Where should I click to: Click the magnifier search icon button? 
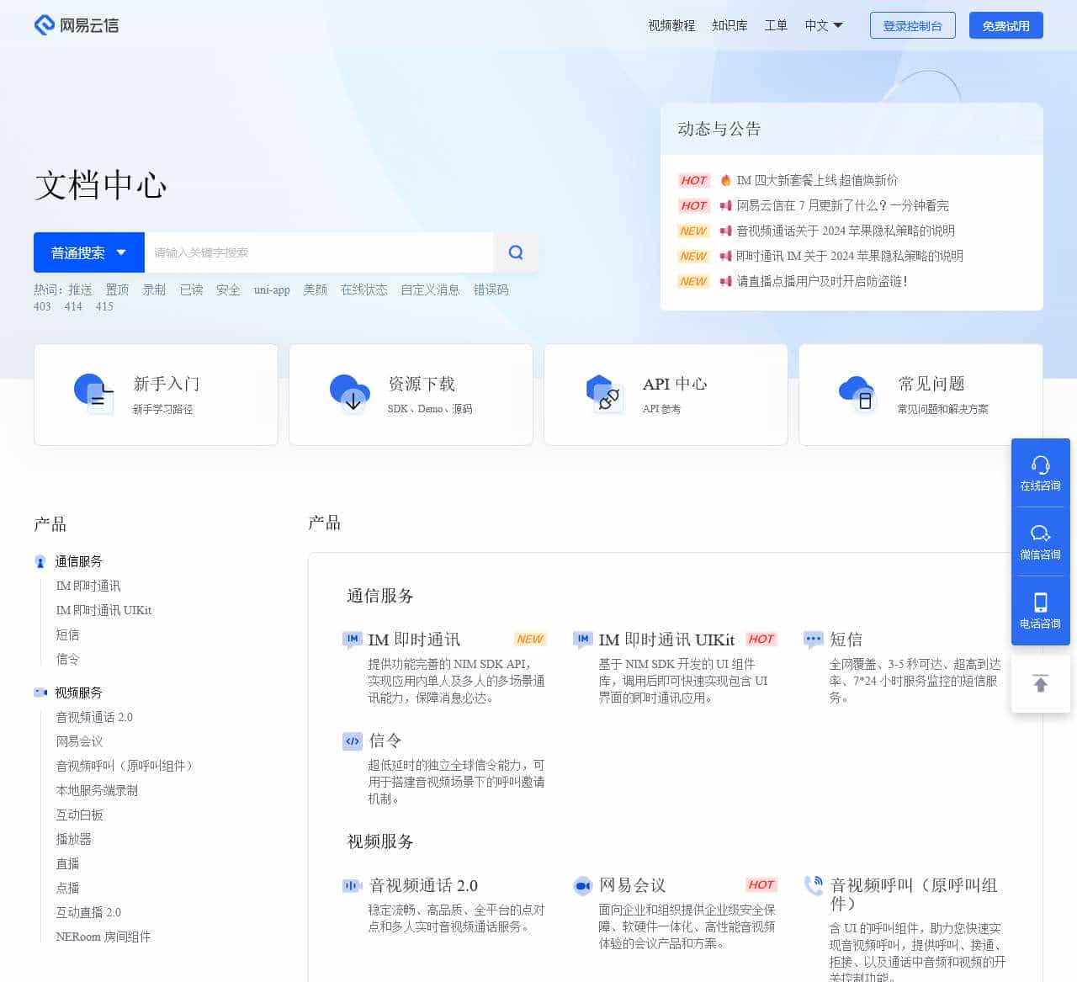pos(516,252)
